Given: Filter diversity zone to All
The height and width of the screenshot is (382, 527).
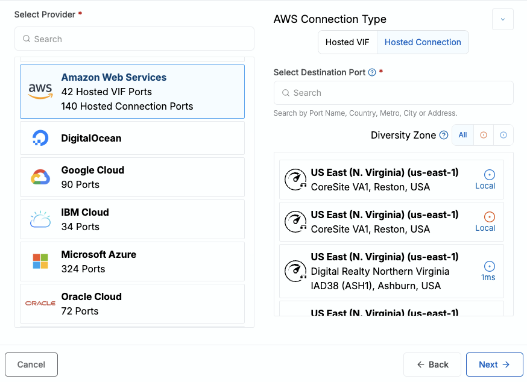Looking at the screenshot, I should coord(463,135).
